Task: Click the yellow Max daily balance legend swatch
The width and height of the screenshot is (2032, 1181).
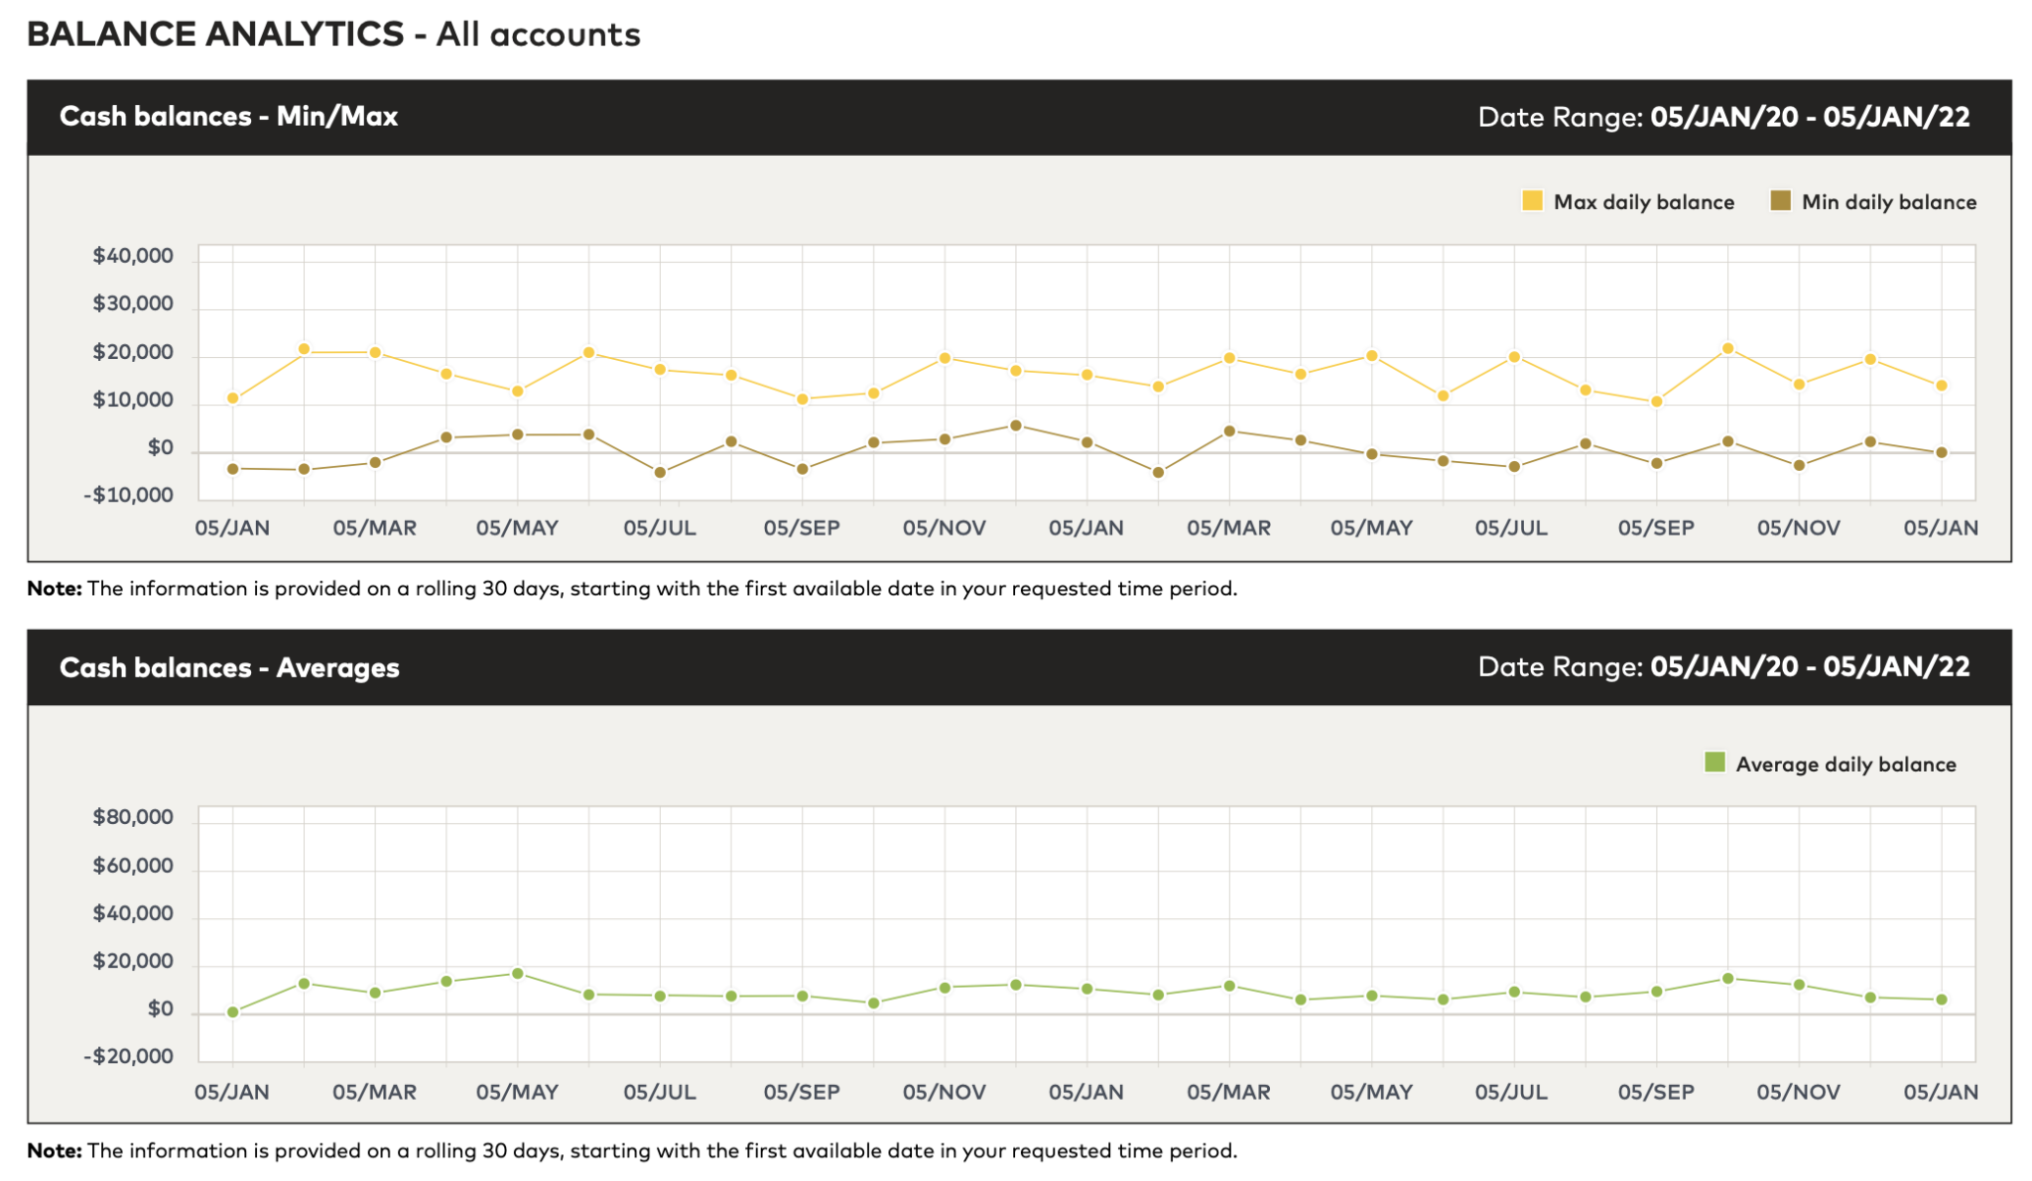Action: [x=1532, y=201]
